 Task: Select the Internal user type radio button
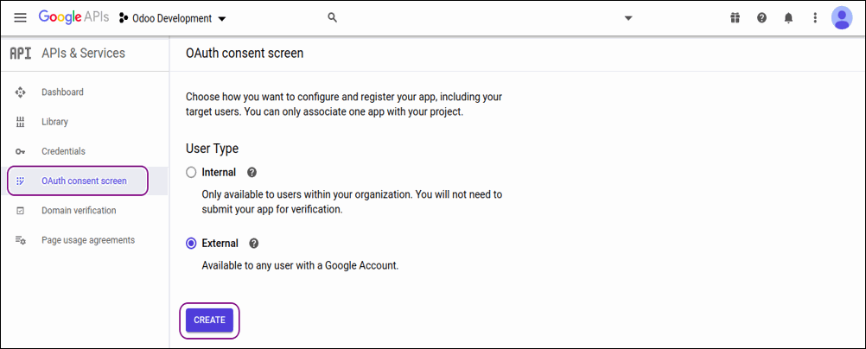click(191, 172)
